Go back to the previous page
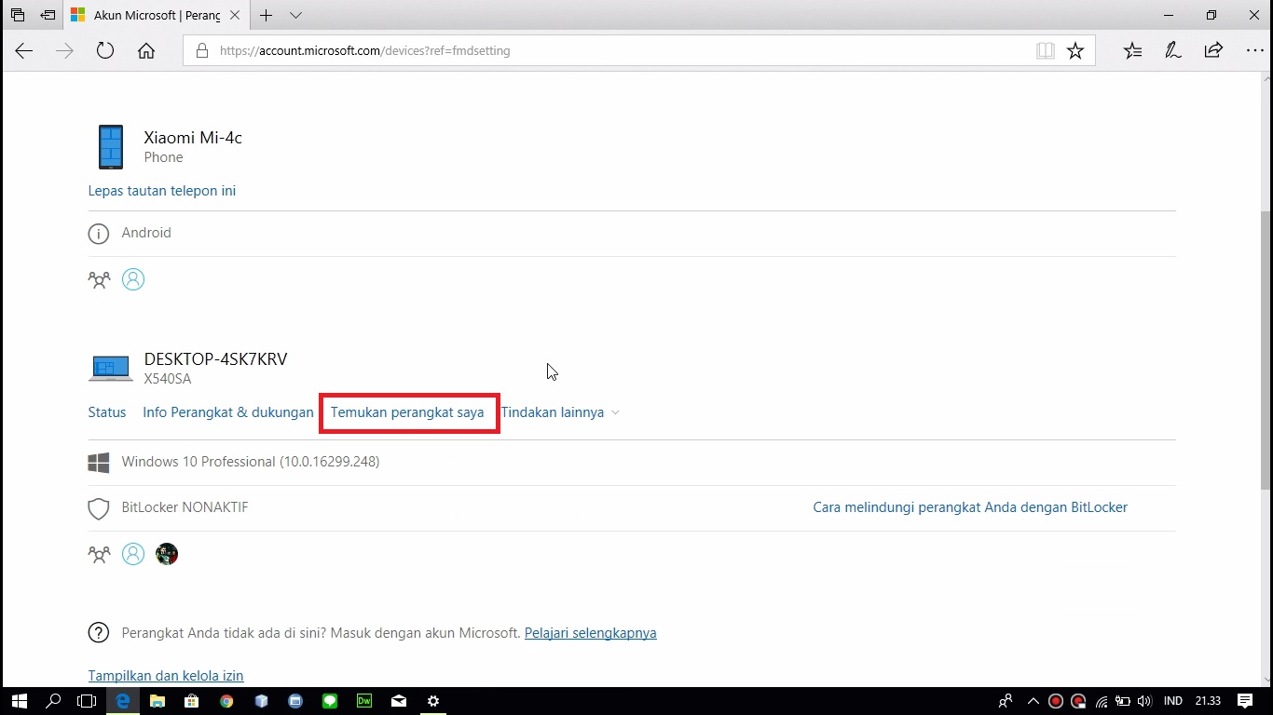 (x=24, y=51)
